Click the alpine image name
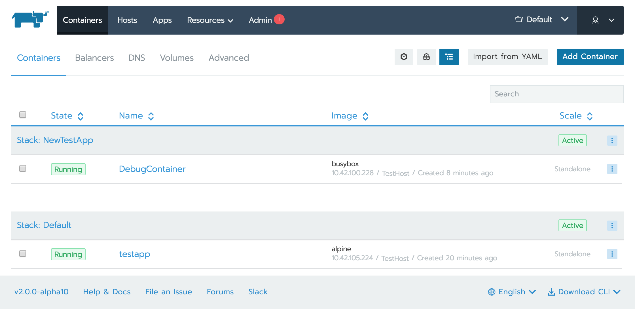 (x=341, y=249)
